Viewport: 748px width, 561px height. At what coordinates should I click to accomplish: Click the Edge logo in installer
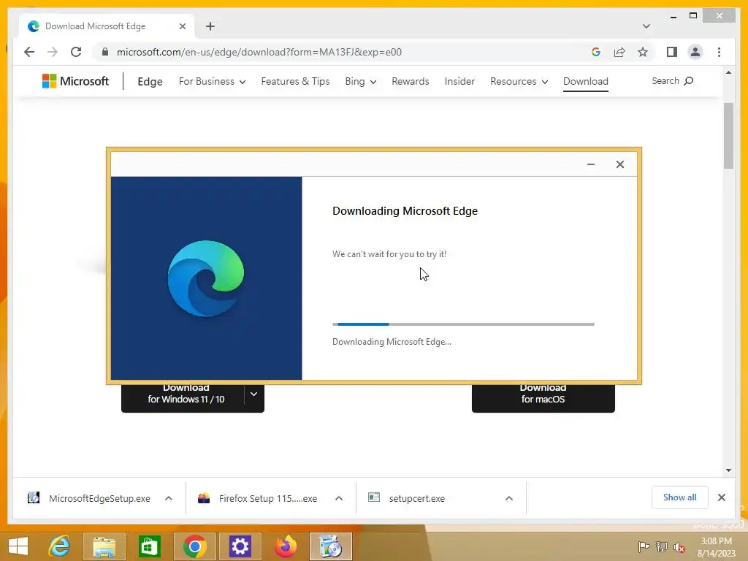[206, 278]
